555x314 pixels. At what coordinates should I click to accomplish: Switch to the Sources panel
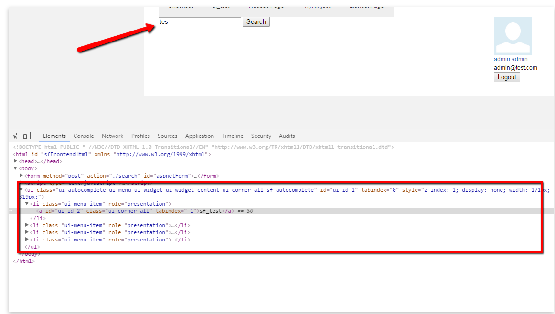coord(167,136)
